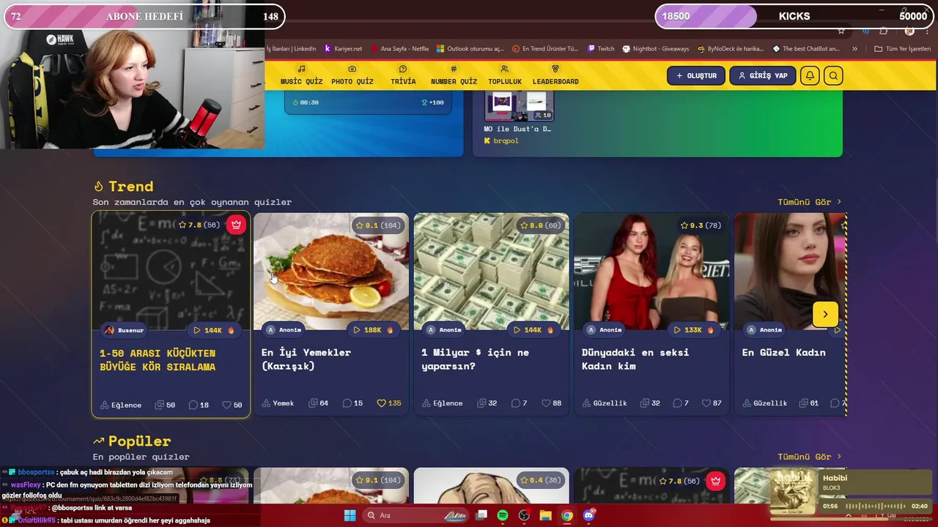
Task: Open the Number Quiz menu item
Action: pos(454,75)
